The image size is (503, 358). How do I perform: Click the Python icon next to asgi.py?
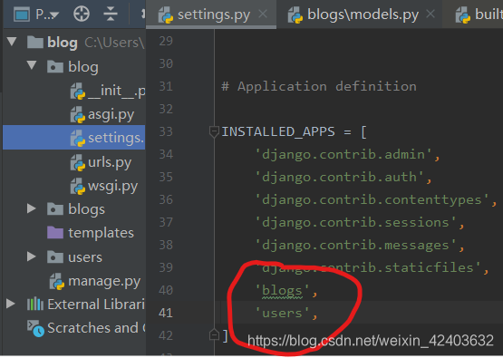coord(78,115)
